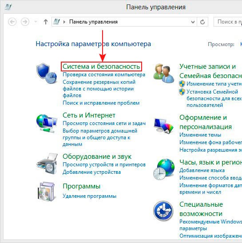This screenshot has width=242, height=243.
Task: Click Настройка разрешения экрана link
Action: 210,150
